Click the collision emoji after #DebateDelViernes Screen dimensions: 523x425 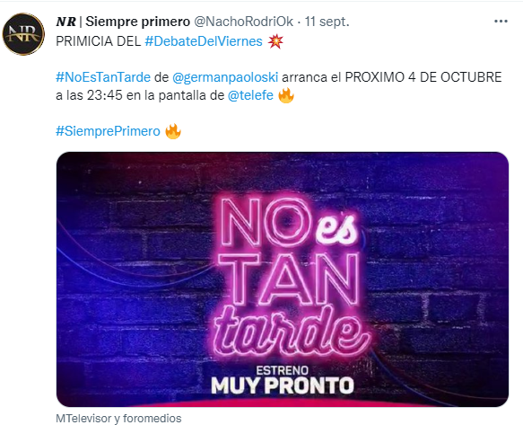click(x=275, y=41)
